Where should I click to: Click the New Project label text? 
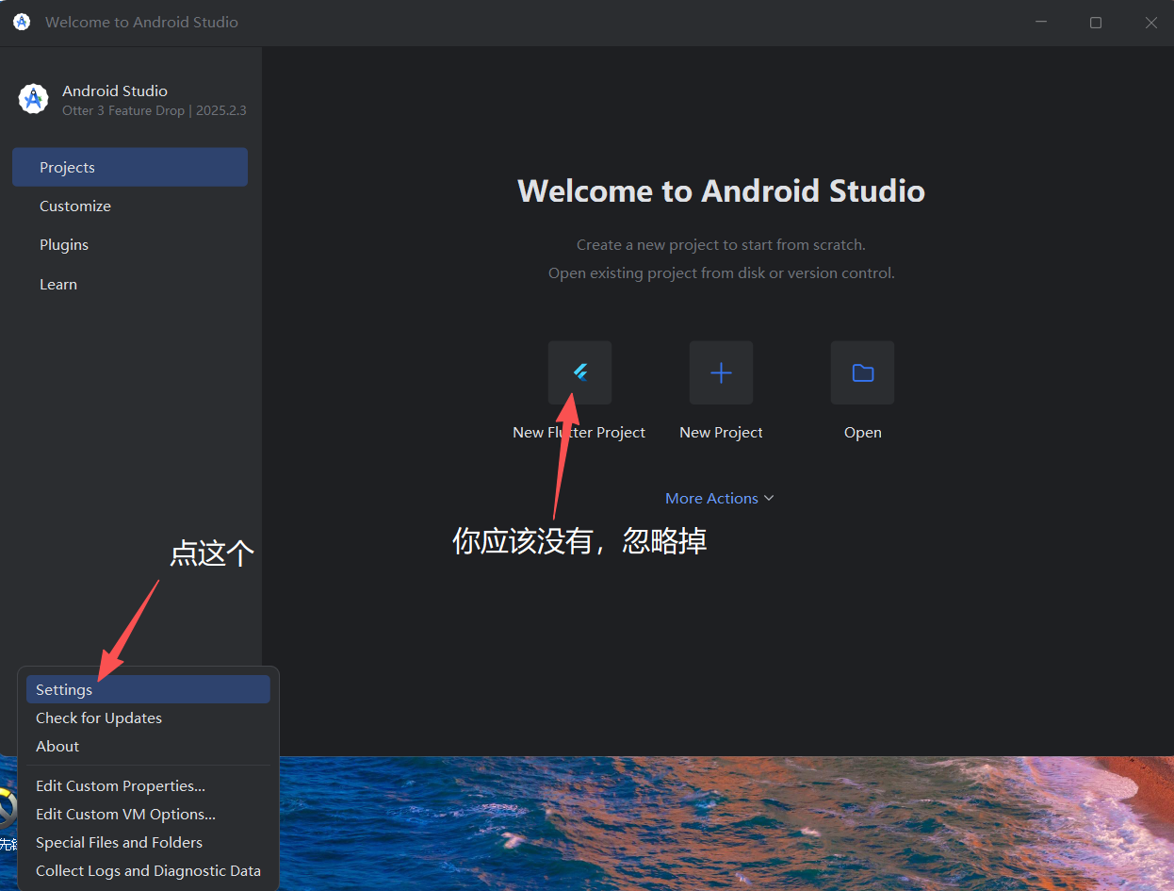coord(721,432)
